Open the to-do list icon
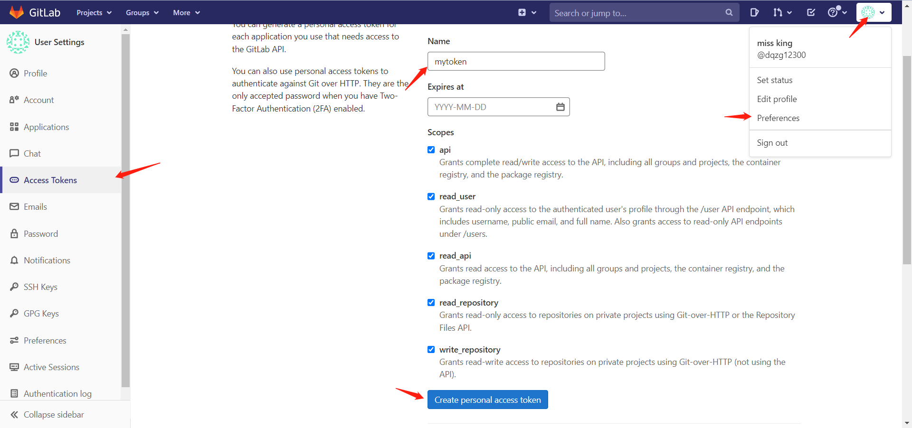 pyautogui.click(x=811, y=12)
